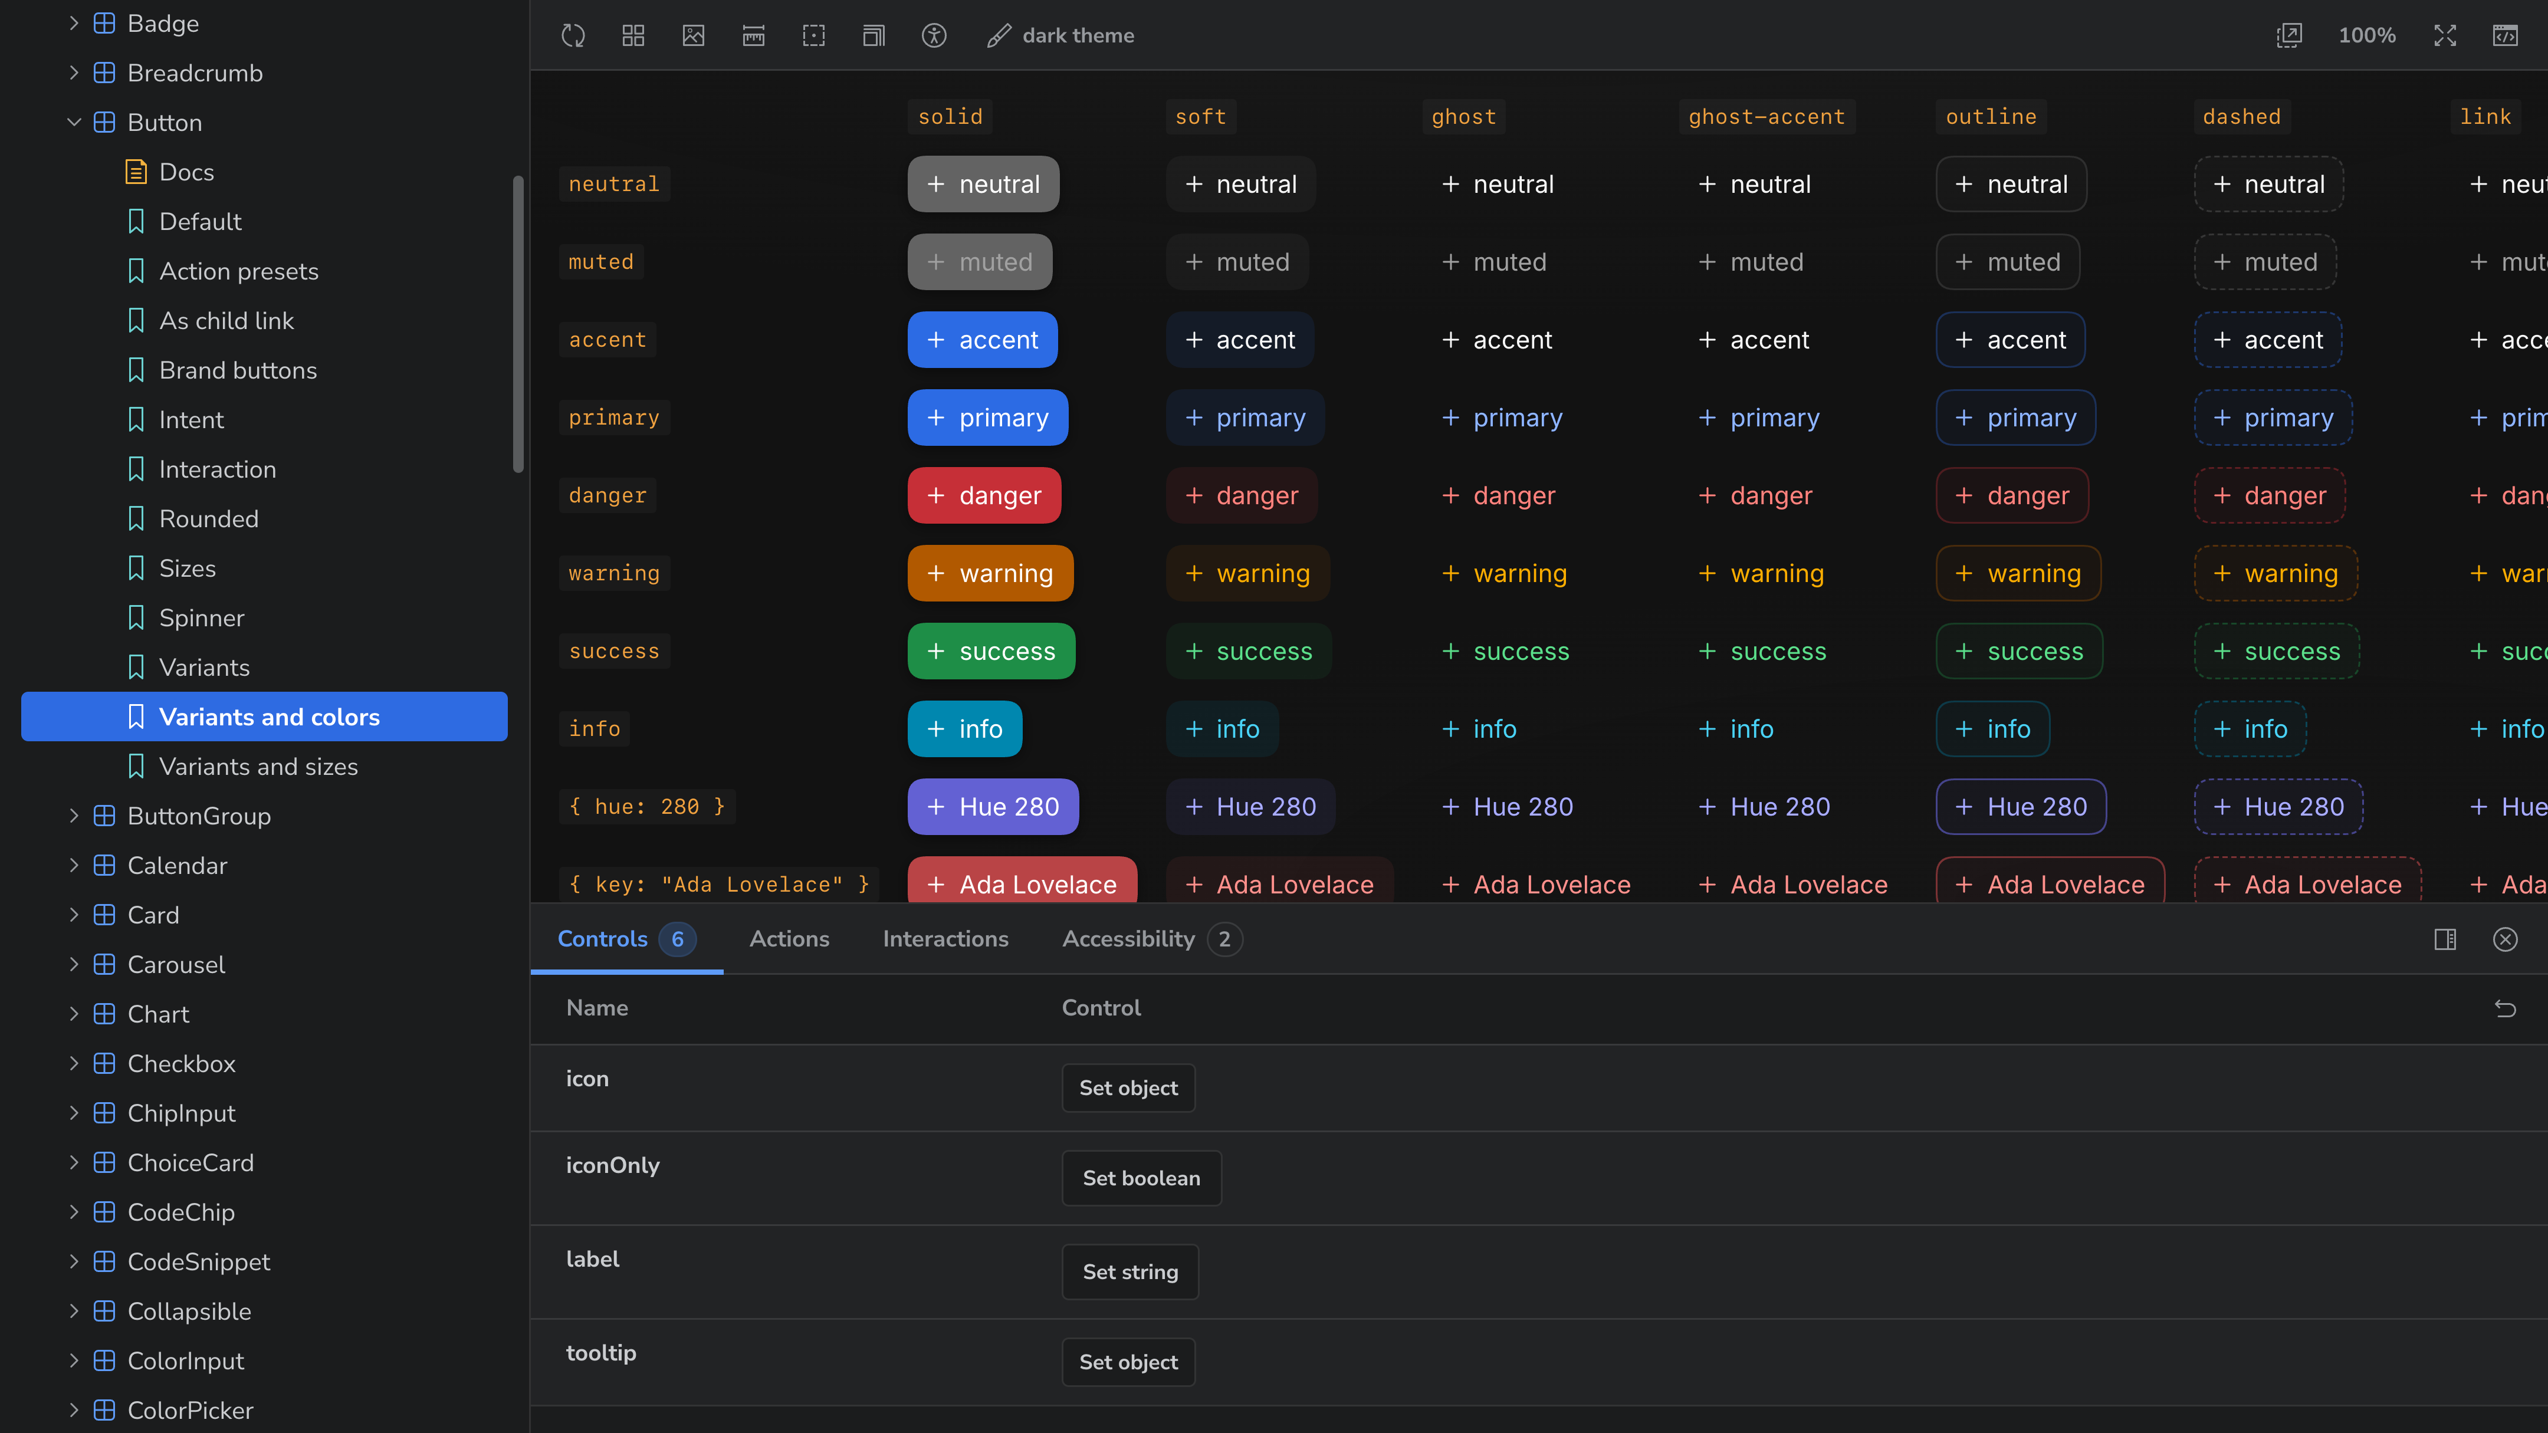The image size is (2548, 1433).
Task: Switch to the Controls tab
Action: click(626, 939)
